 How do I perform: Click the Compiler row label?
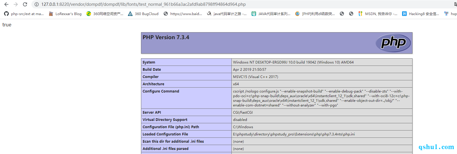[151, 77]
